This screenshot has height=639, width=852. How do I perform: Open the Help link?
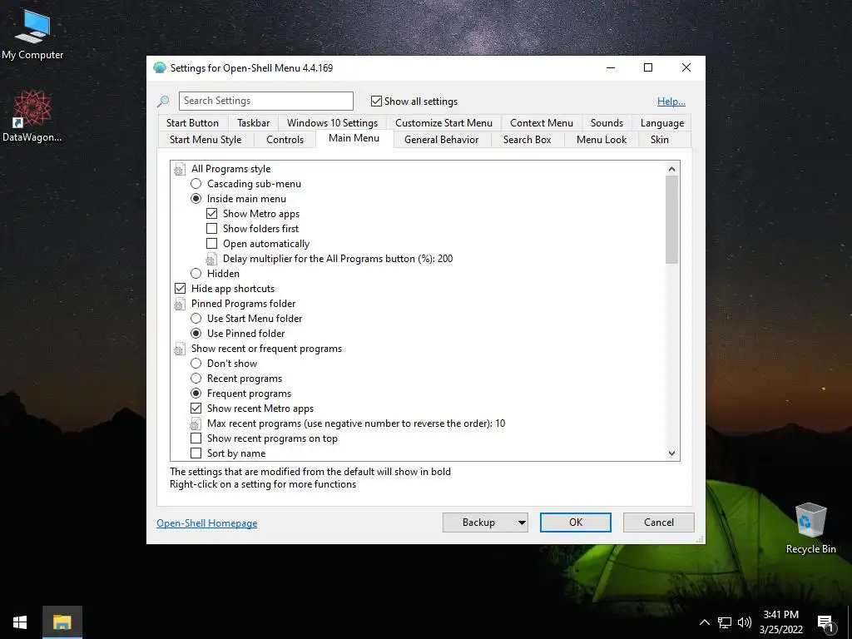click(671, 101)
